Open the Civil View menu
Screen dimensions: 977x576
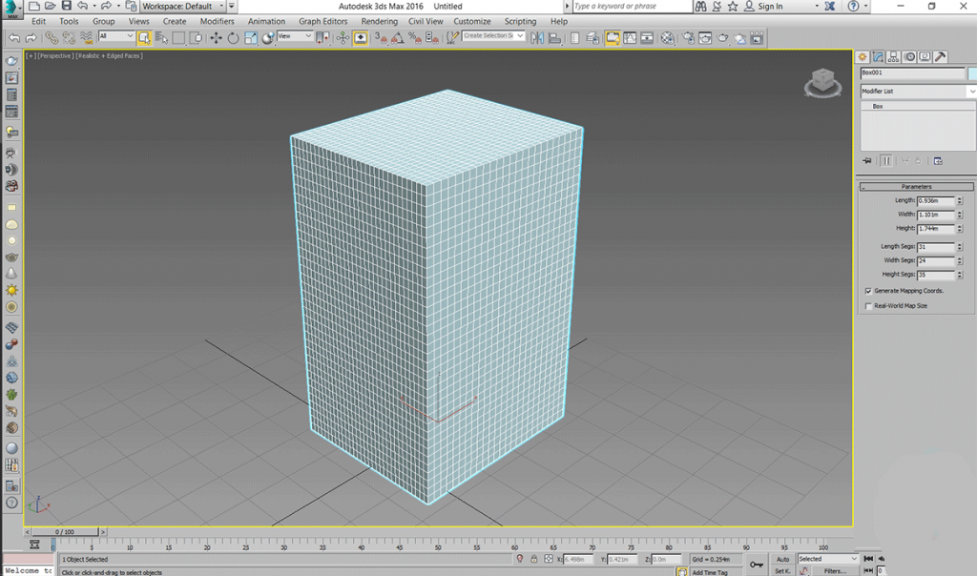pos(426,21)
